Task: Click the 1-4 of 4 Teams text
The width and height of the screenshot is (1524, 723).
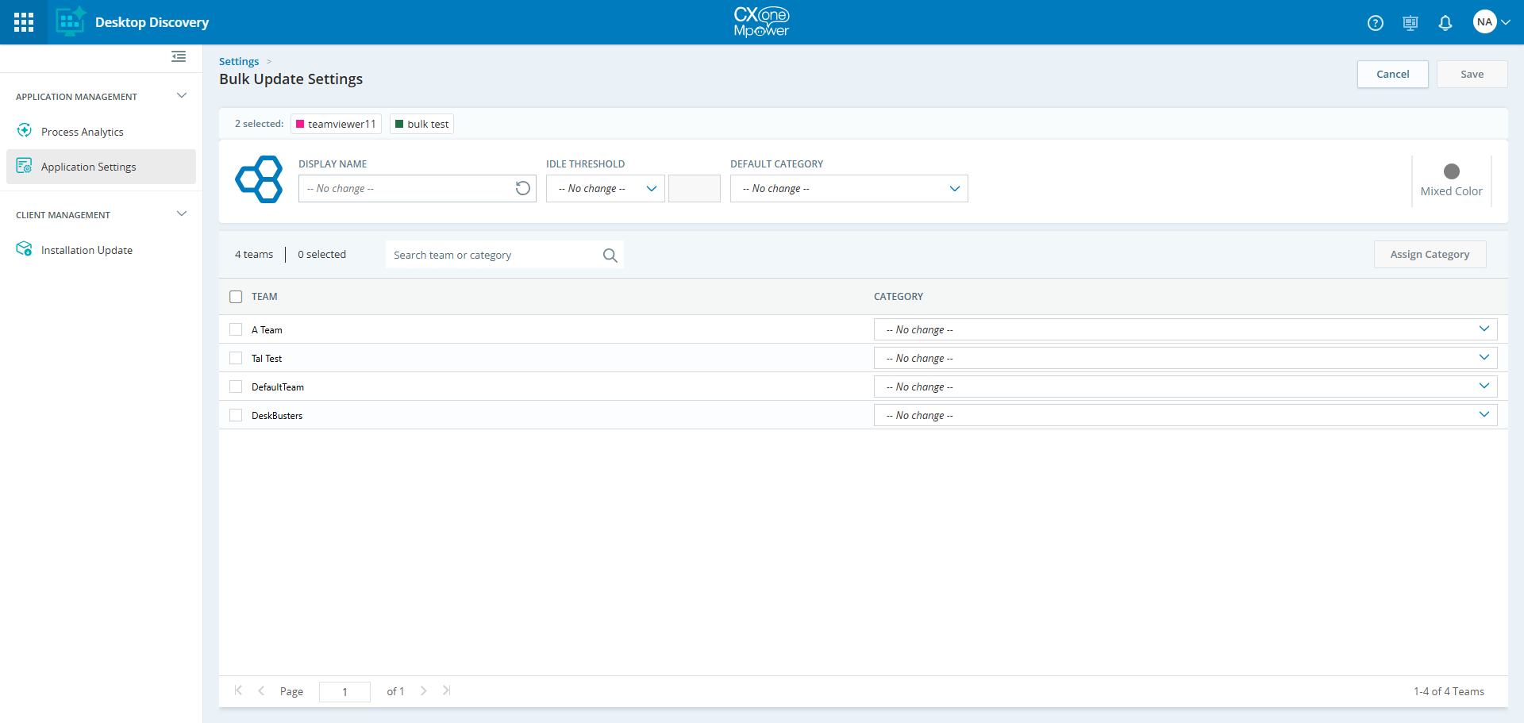Action: point(1449,691)
